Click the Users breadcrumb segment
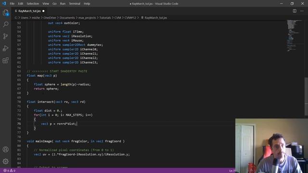The image size is (308, 173). point(25,18)
